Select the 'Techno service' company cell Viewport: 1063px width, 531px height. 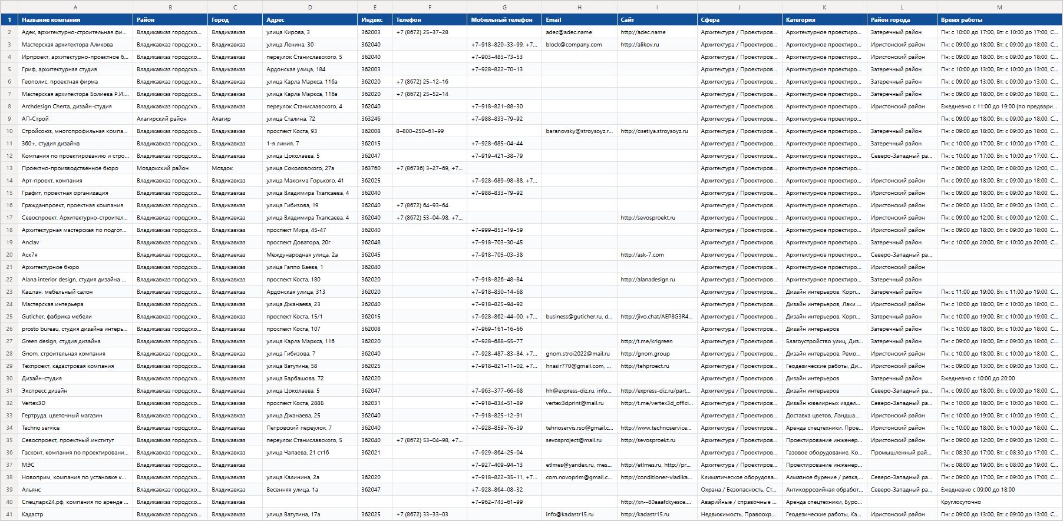(75, 428)
